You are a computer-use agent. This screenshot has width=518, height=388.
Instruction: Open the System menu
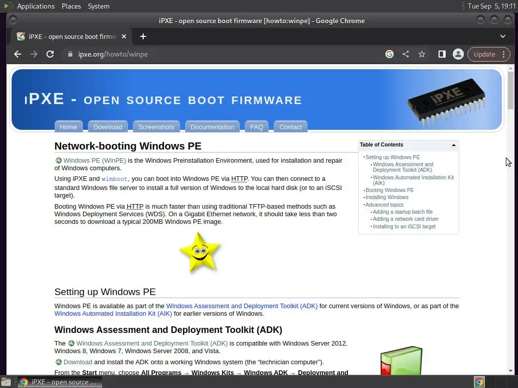point(99,6)
